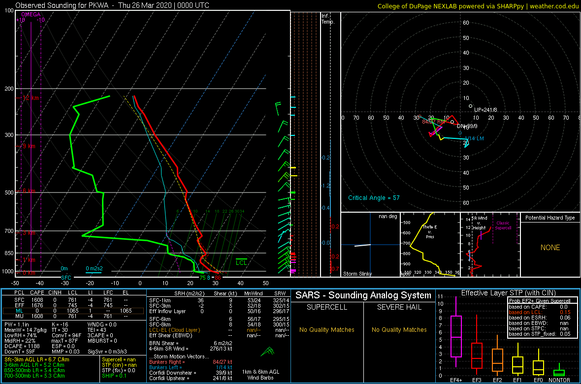Click the SUPERCELL column header

coord(326,307)
